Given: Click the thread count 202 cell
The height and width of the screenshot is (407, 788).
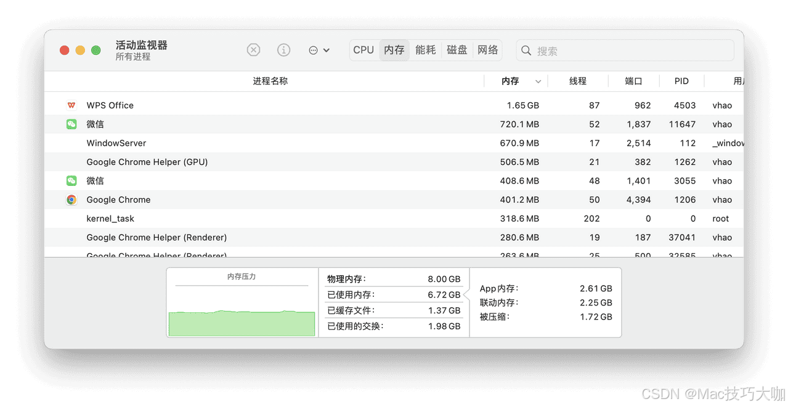Looking at the screenshot, I should point(591,219).
